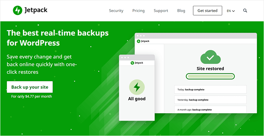Select 'A month ago: backup complete' entry

coord(210,109)
